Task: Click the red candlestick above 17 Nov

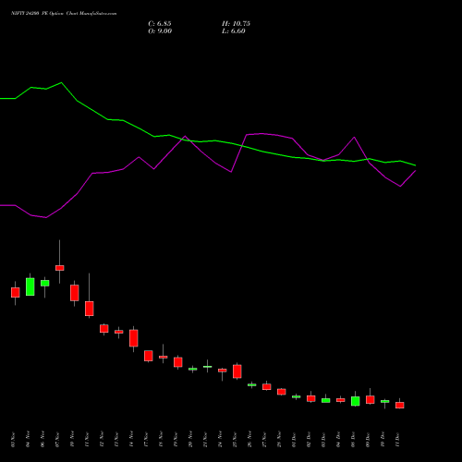Action: [x=149, y=356]
